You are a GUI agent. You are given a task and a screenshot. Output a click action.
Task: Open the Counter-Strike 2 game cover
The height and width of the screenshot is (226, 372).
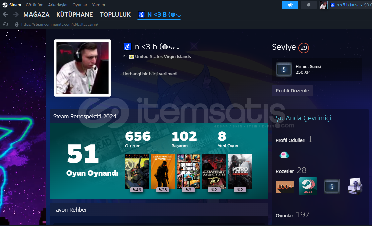(x=163, y=171)
